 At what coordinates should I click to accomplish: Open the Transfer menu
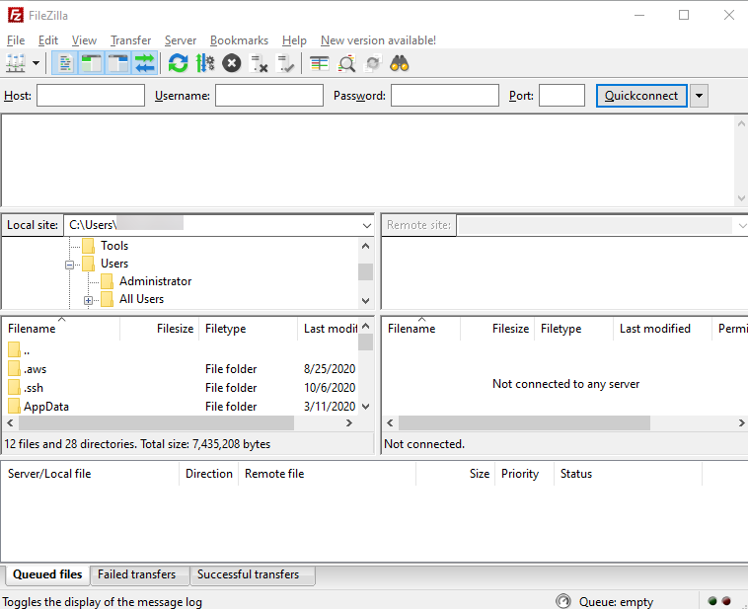[130, 40]
